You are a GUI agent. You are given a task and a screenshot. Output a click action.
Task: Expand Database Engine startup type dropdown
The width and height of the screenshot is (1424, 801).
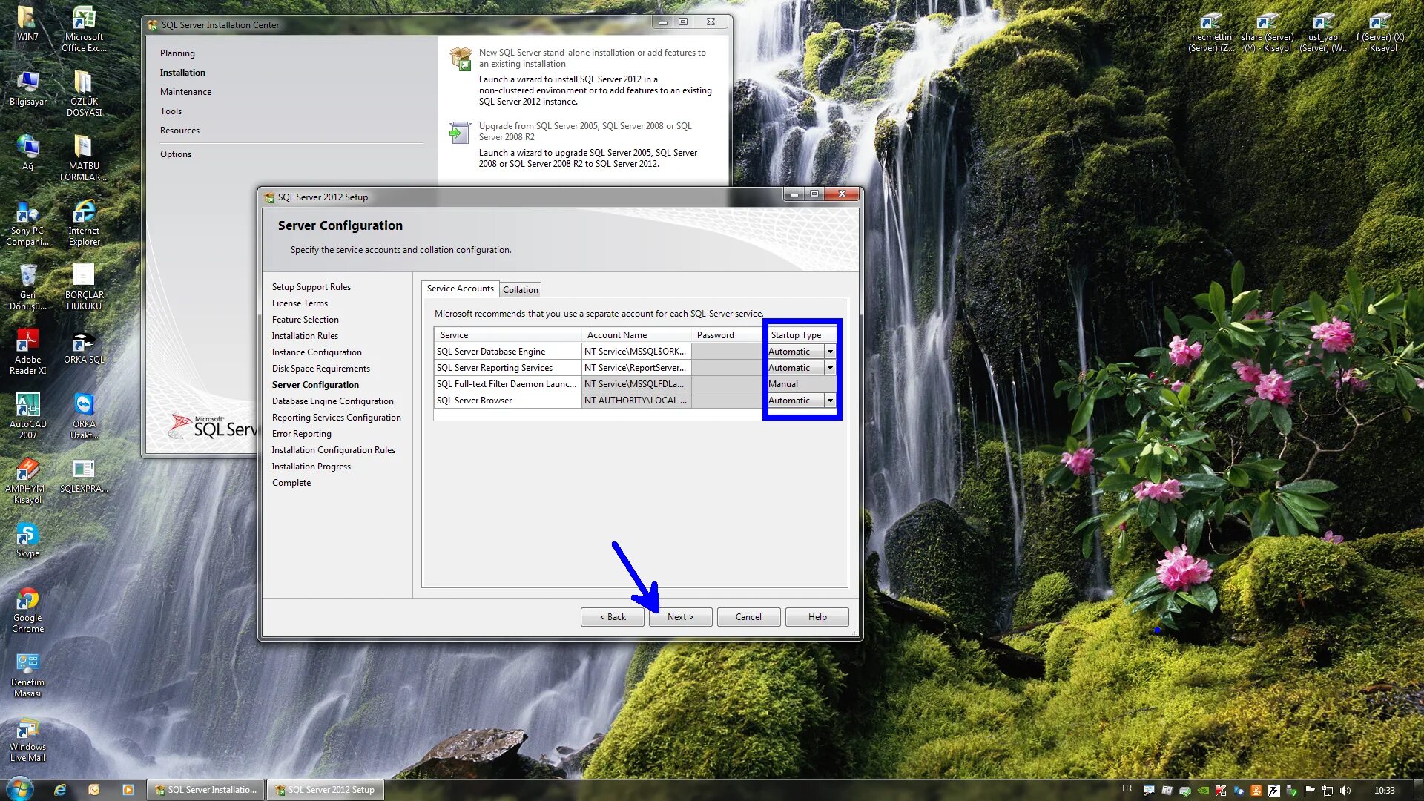830,352
